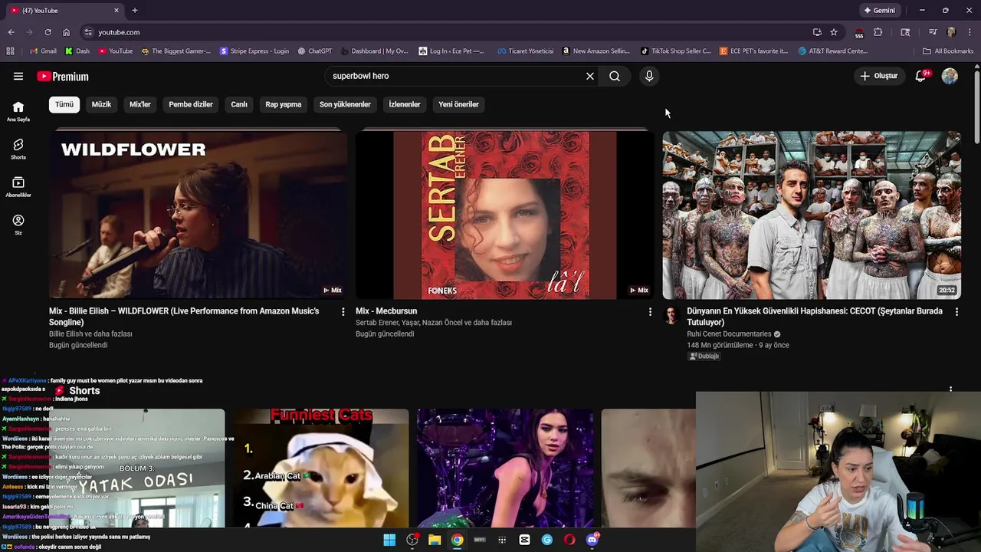981x552 pixels.
Task: Open the notifications bell
Action: click(921, 76)
